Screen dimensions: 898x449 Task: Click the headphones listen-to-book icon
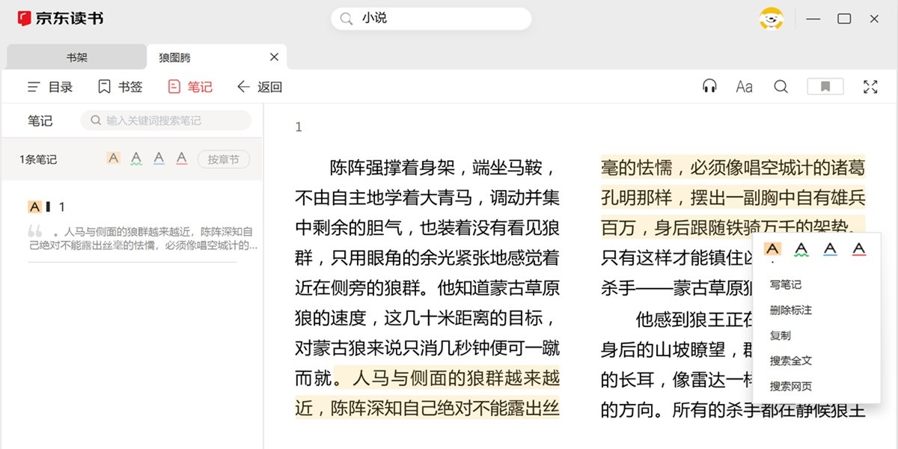coord(709,87)
